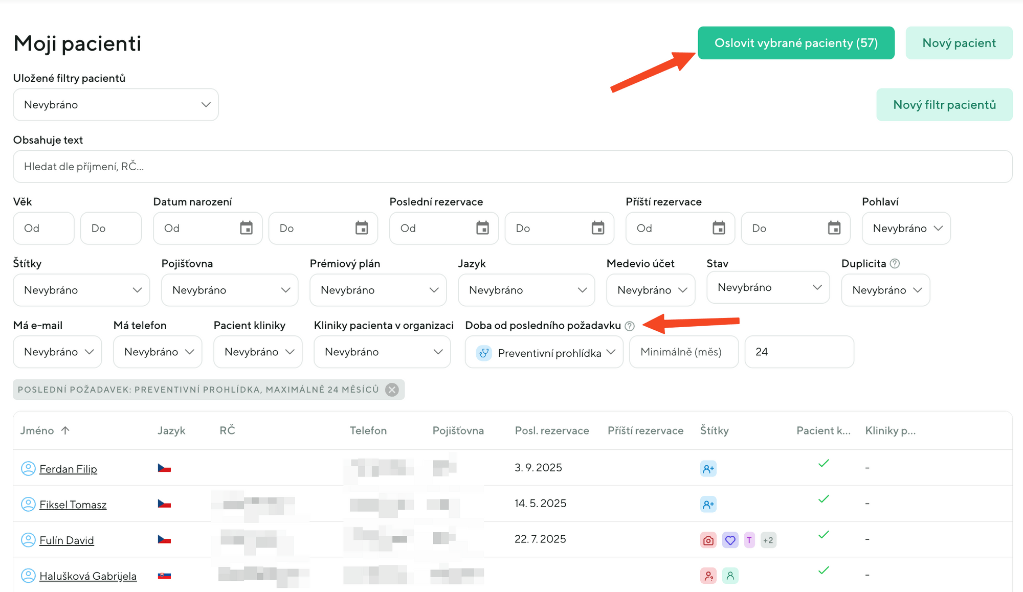Click the purple heart tag on Fulín David

point(730,540)
